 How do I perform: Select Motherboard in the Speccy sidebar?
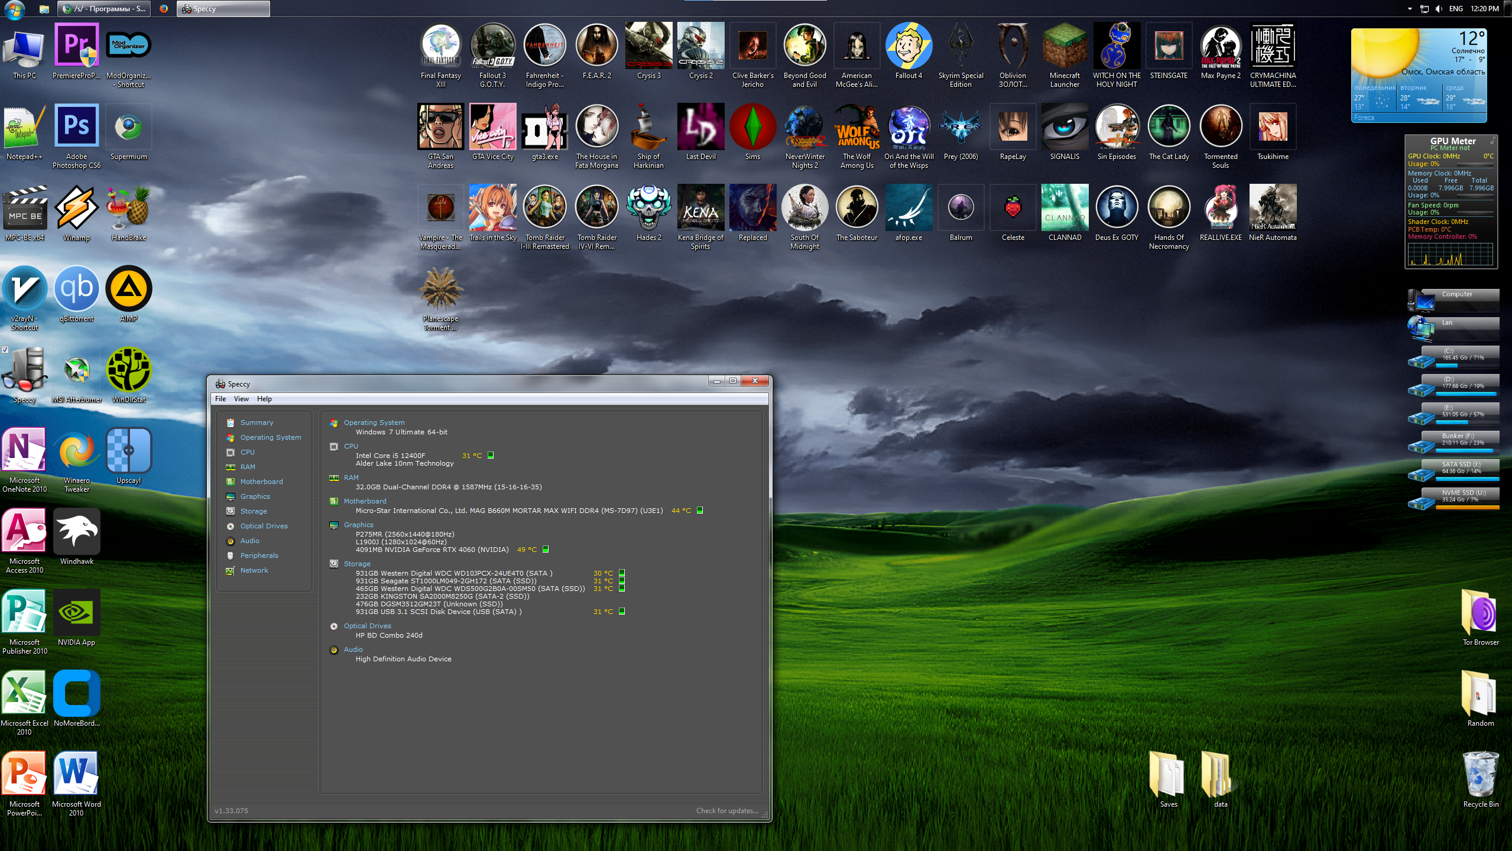click(261, 482)
